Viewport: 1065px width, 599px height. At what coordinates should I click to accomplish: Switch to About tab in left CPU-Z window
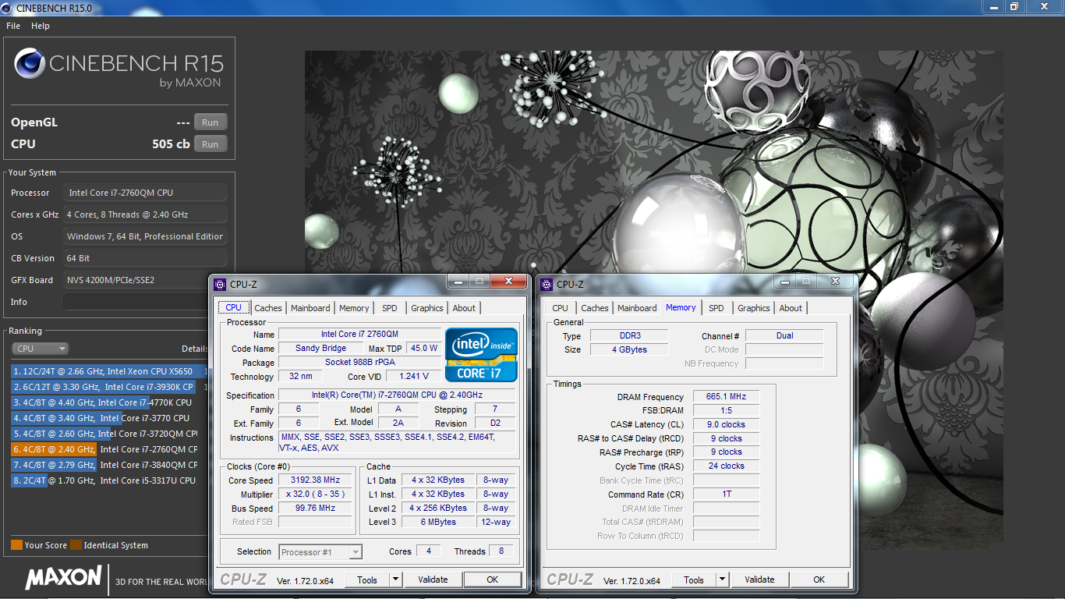pos(464,308)
